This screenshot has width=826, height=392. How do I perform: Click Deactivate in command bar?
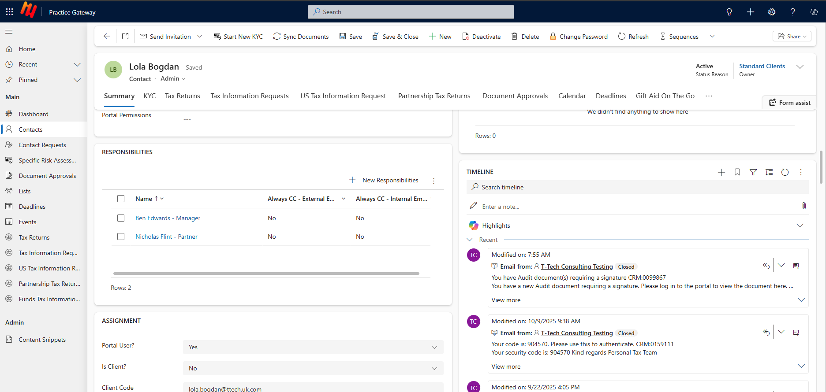pyautogui.click(x=481, y=37)
